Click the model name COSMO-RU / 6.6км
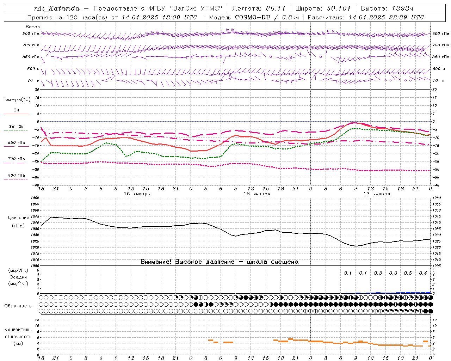Screen dimensions: 451x361 tap(267, 17)
